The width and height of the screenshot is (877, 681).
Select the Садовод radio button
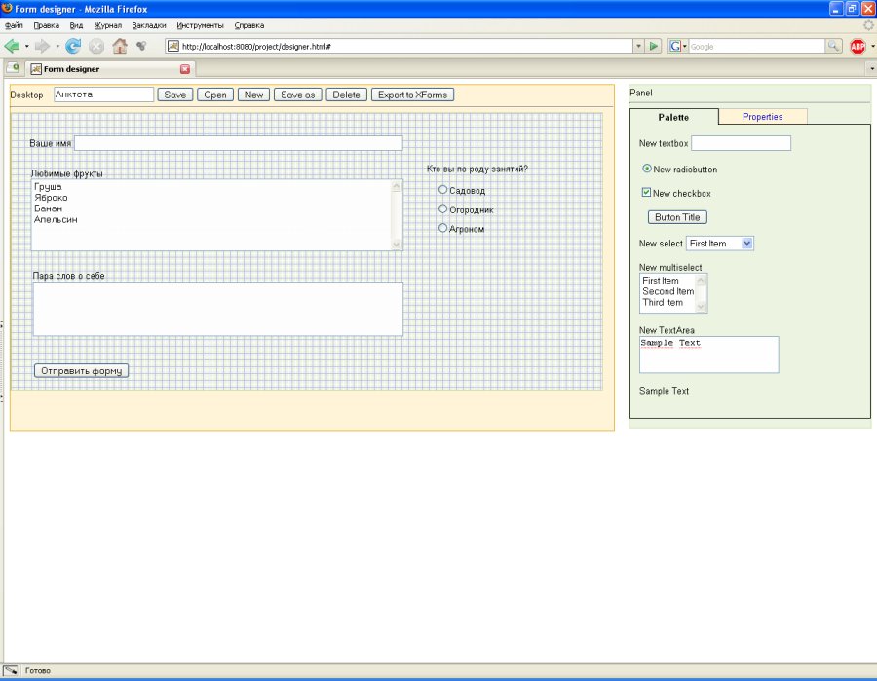(442, 190)
